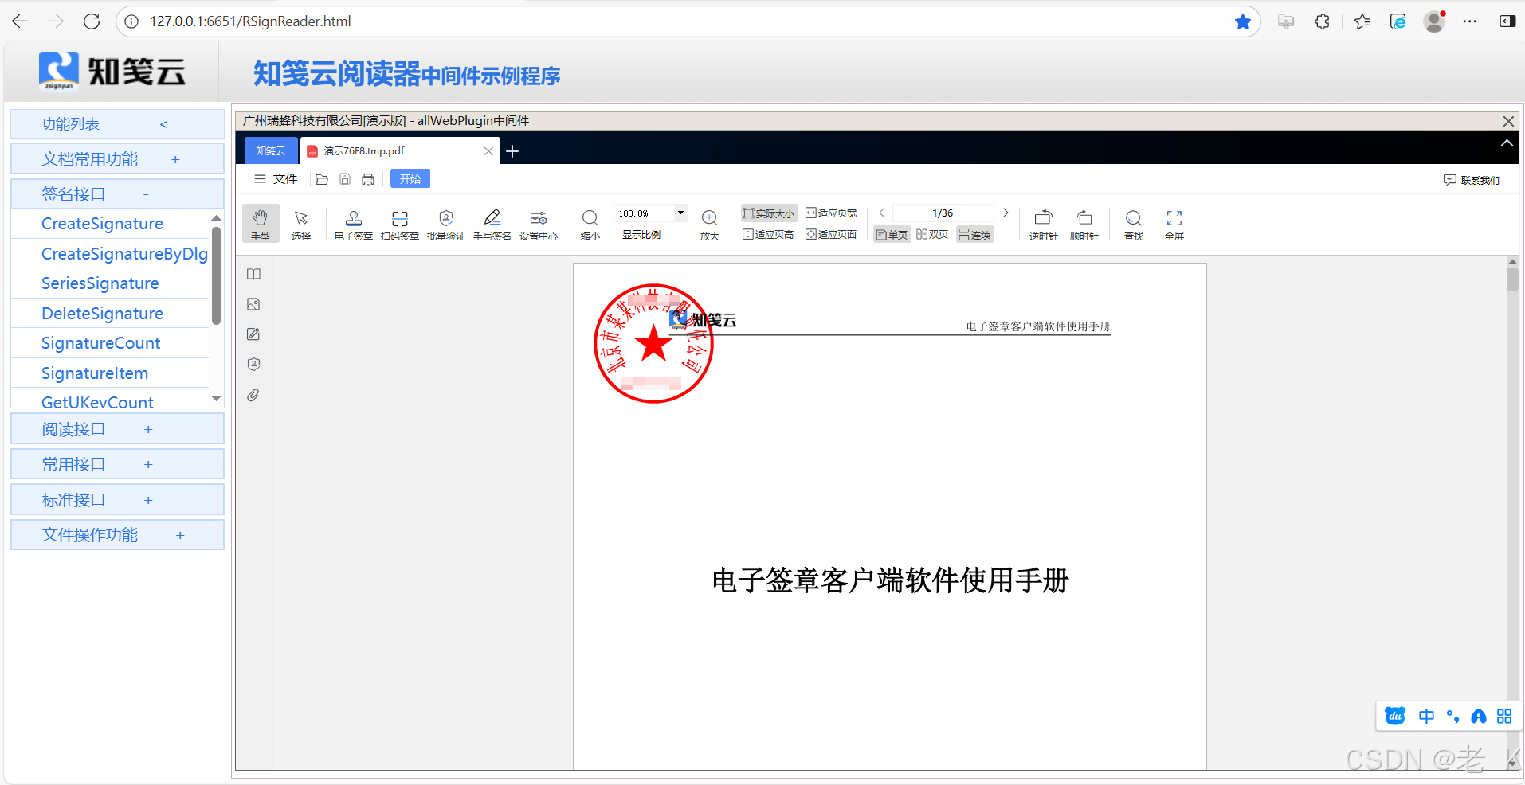Click the zoom value field 100.0%
This screenshot has width=1525, height=785.
point(644,213)
